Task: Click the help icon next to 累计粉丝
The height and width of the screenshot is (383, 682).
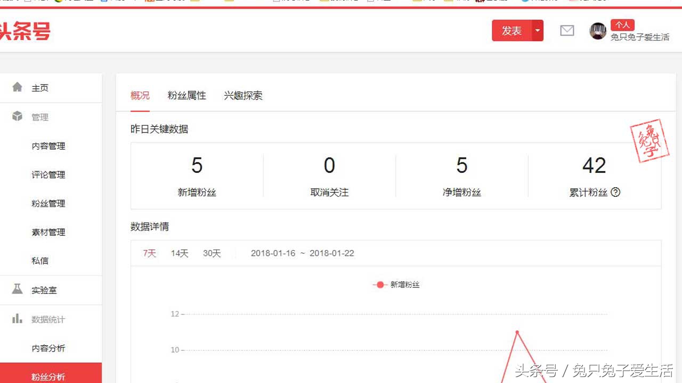Action: pyautogui.click(x=616, y=193)
